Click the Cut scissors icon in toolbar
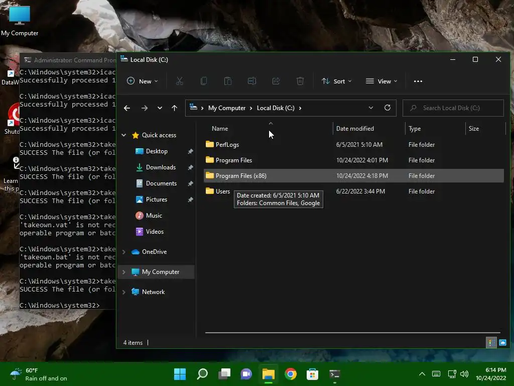514x386 pixels. click(179, 81)
